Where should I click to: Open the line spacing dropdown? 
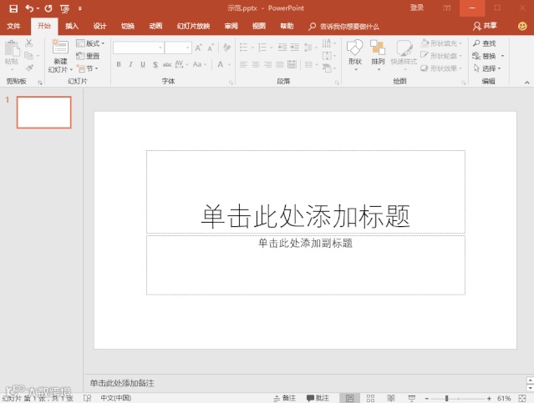point(310,48)
